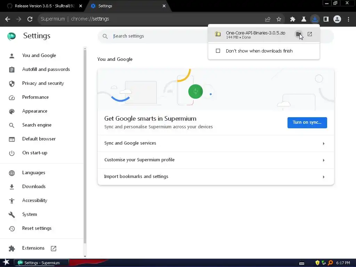356x267 pixels.
Task: Reload the current page
Action: click(30, 19)
